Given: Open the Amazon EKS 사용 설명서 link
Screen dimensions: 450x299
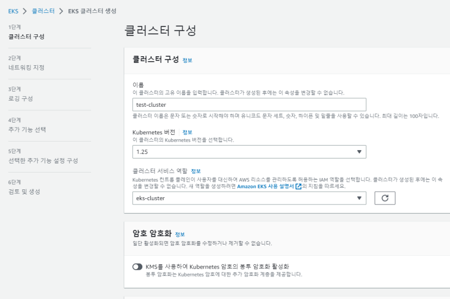Looking at the screenshot, I should [x=265, y=186].
